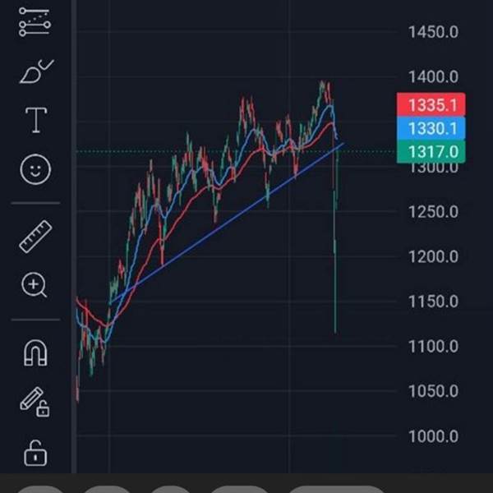Click the red 1335.1 price label
Screen dimensions: 493x493
point(431,104)
